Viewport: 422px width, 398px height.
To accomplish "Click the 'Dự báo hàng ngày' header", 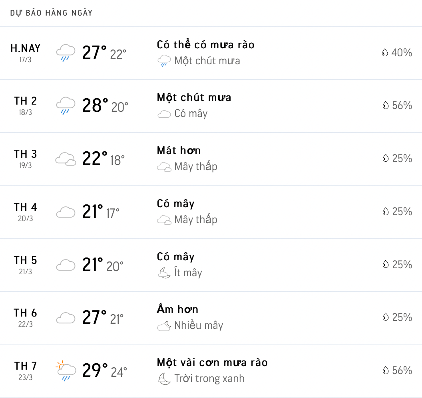I will click(51, 13).
